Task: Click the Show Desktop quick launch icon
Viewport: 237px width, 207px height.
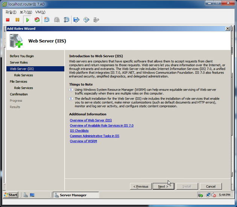Action: pos(32,195)
